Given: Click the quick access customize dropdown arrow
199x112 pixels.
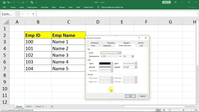Looking at the screenshot, I should [x=36, y=2].
